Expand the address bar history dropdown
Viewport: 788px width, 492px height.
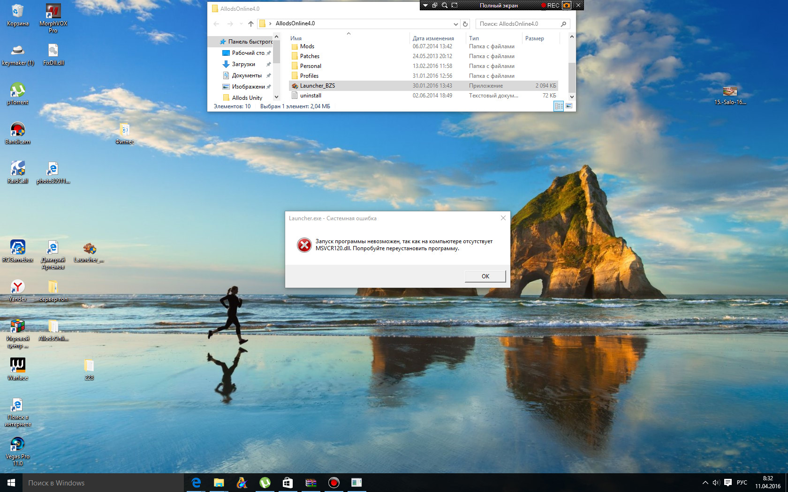click(455, 24)
